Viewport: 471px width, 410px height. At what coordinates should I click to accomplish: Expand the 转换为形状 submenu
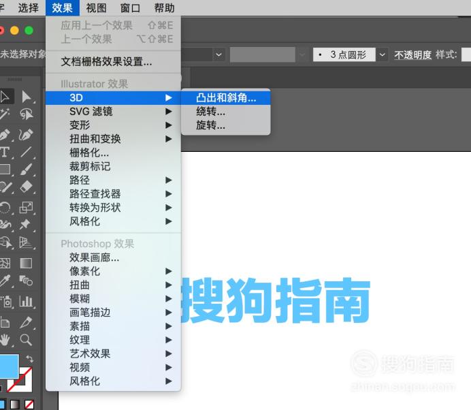coord(113,208)
